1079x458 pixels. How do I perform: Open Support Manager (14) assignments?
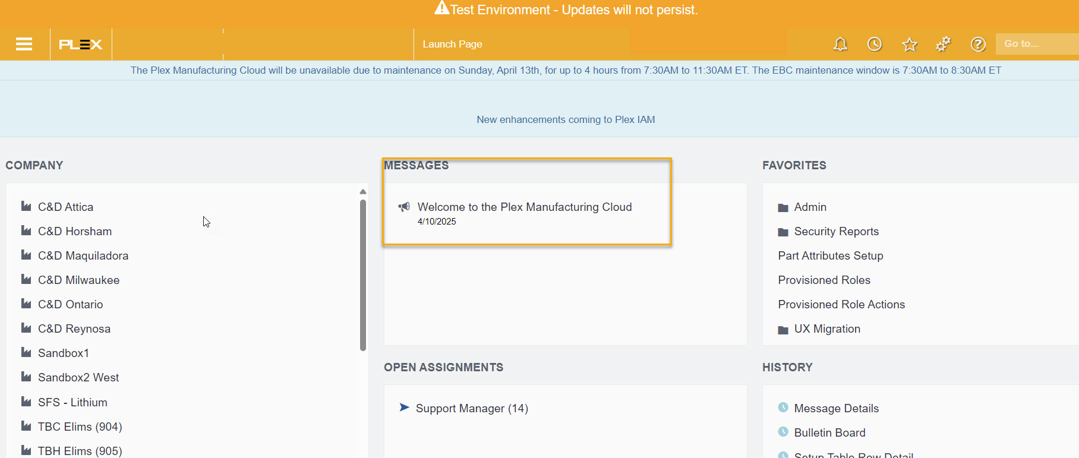tap(472, 408)
